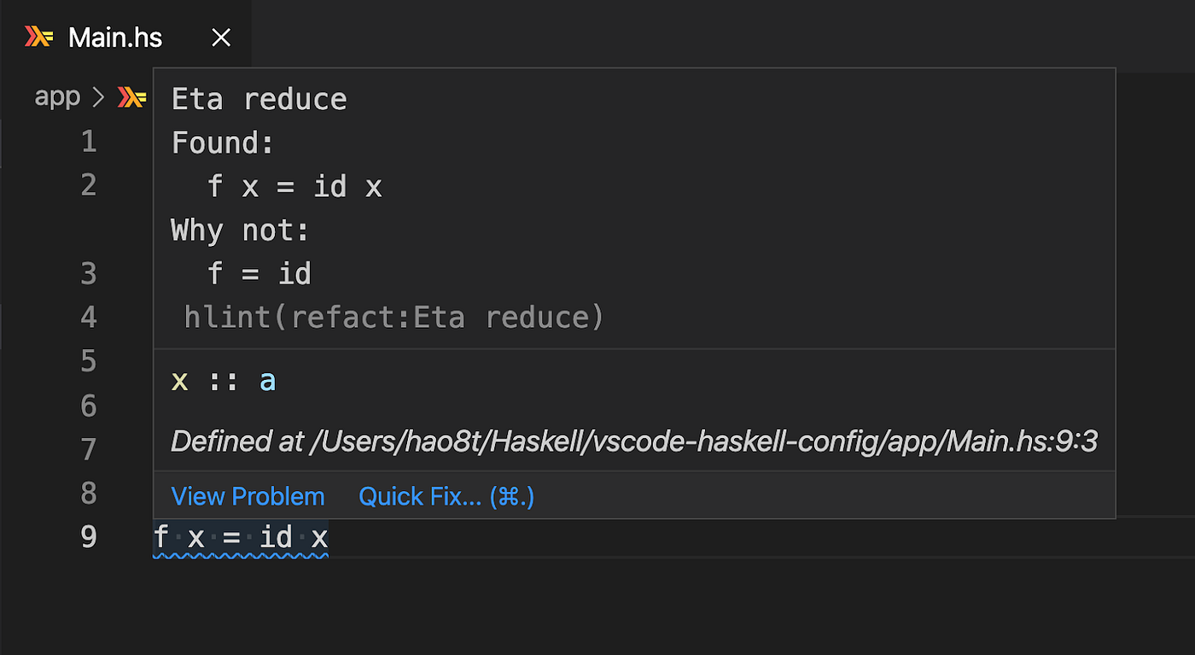The width and height of the screenshot is (1195, 655).
Task: Click the Haskell file icon in the breadcrumb
Action: tap(131, 97)
